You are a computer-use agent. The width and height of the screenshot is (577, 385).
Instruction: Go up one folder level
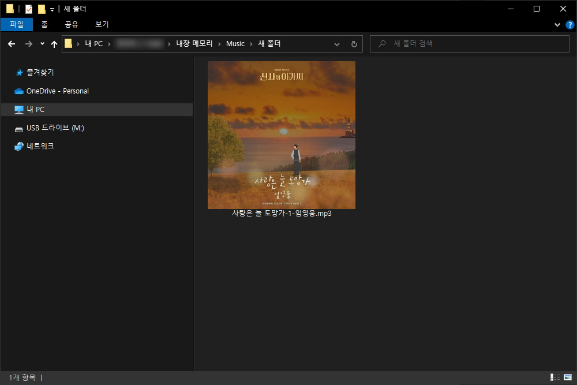[x=54, y=44]
